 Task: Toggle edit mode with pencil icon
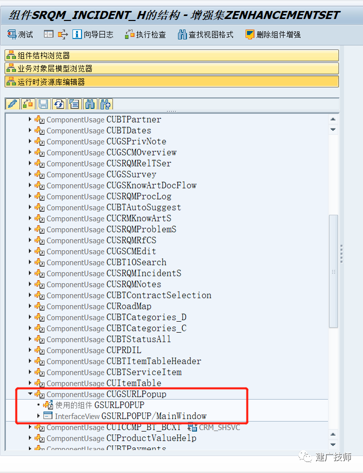(12, 104)
